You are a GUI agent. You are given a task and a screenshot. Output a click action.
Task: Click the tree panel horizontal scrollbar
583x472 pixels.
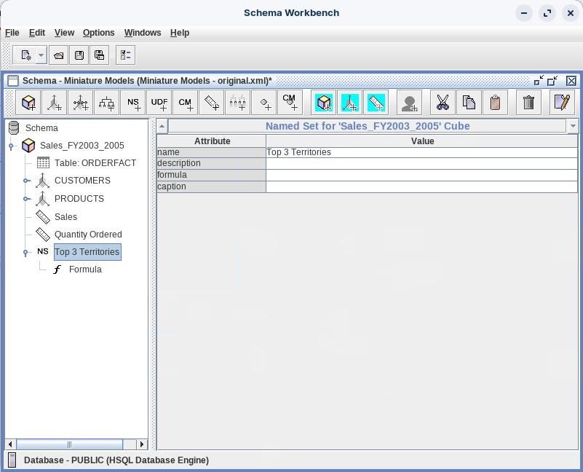coord(70,444)
